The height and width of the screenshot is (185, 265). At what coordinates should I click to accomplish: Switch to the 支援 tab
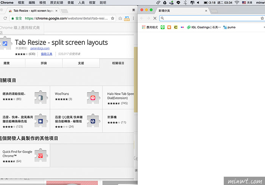tap(81, 63)
